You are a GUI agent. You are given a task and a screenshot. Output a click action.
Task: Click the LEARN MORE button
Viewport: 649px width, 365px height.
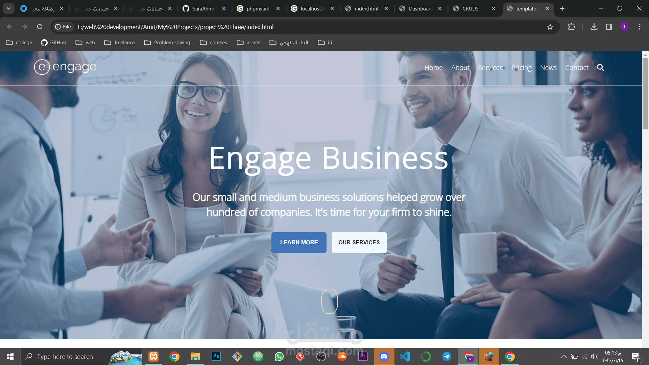point(298,242)
